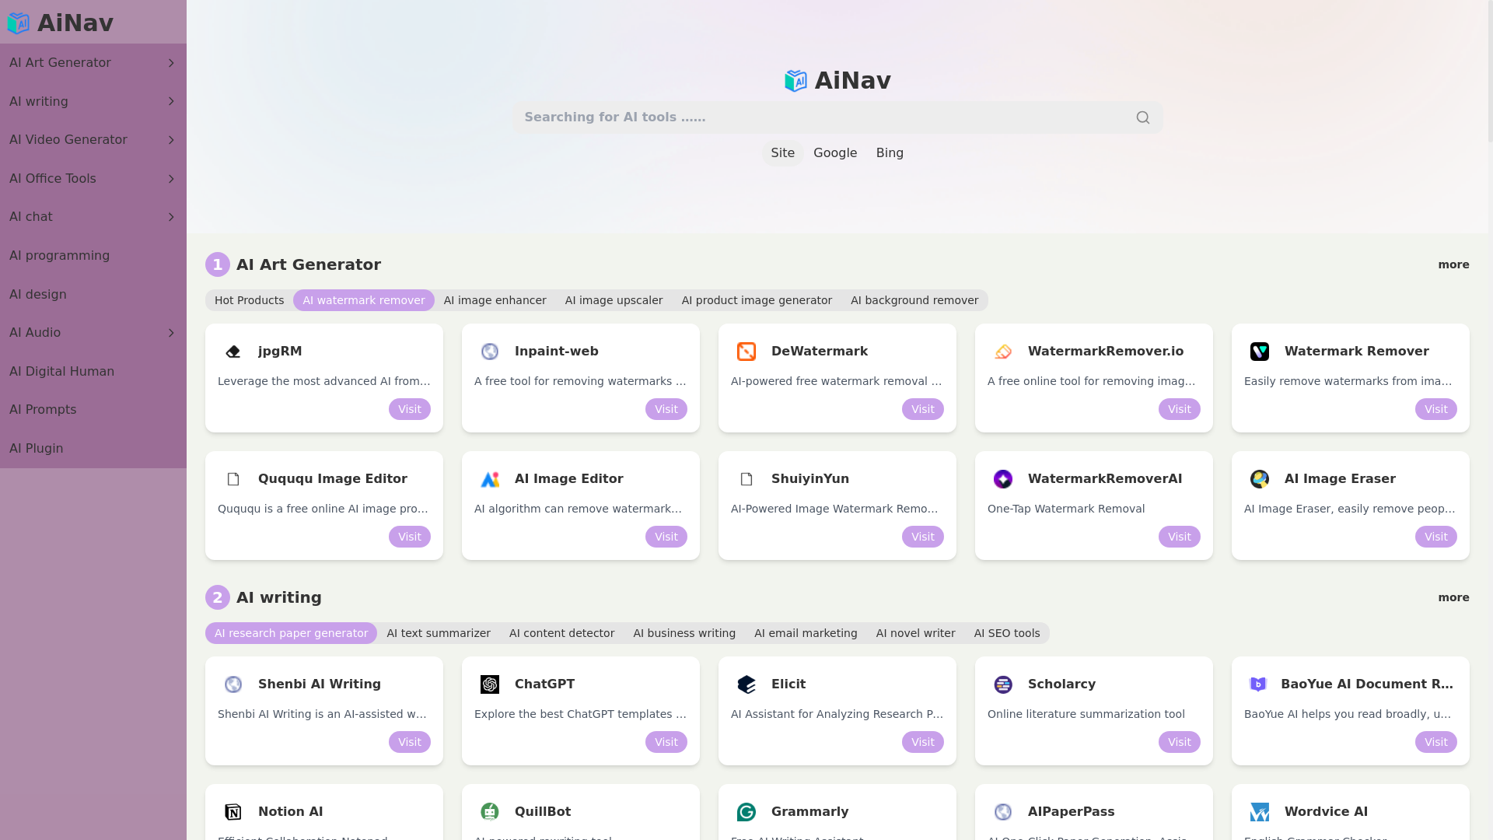Click the AiNav logo icon in the sidebar
The width and height of the screenshot is (1493, 840).
click(18, 23)
